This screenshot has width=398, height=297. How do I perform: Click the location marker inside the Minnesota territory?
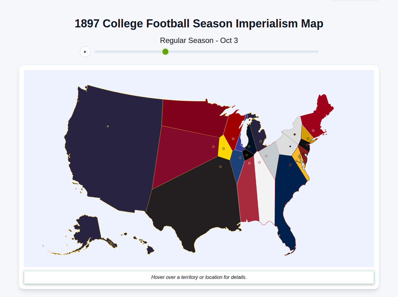pos(213,146)
